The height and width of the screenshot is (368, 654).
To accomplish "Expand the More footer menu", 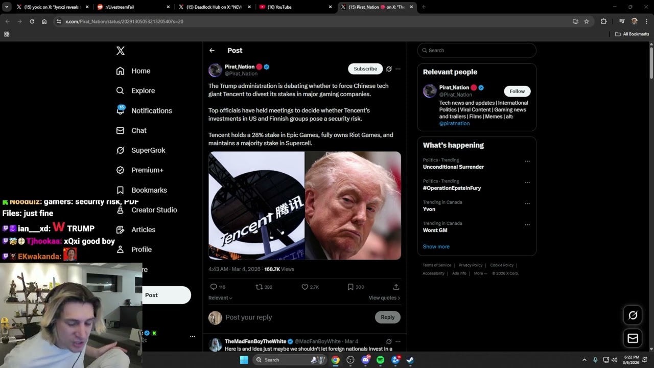I will pyautogui.click(x=480, y=273).
